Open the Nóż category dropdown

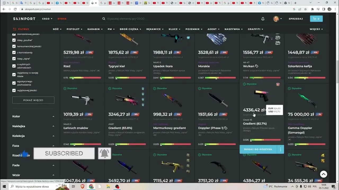click(57, 29)
